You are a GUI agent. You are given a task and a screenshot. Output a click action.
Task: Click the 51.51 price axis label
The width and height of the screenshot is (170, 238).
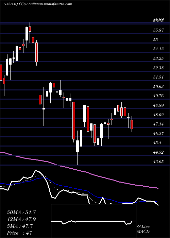point(158,77)
